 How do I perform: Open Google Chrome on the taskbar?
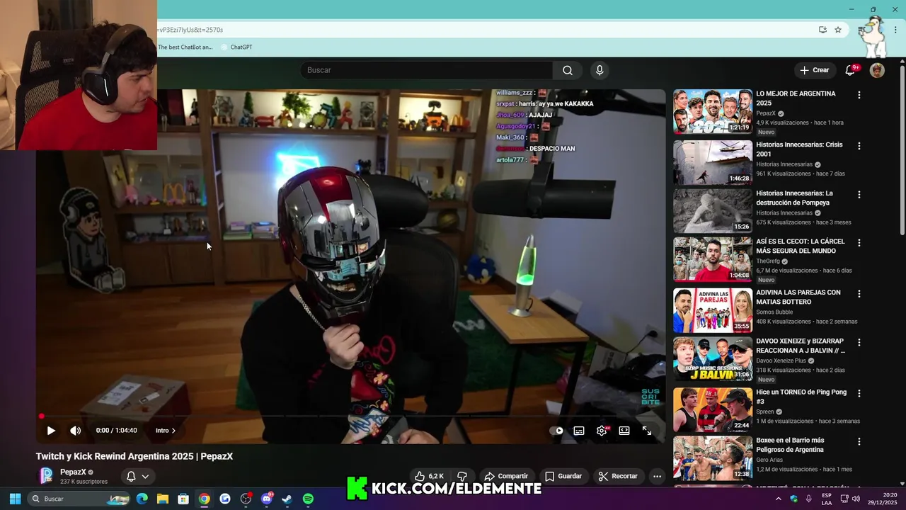pyautogui.click(x=204, y=499)
